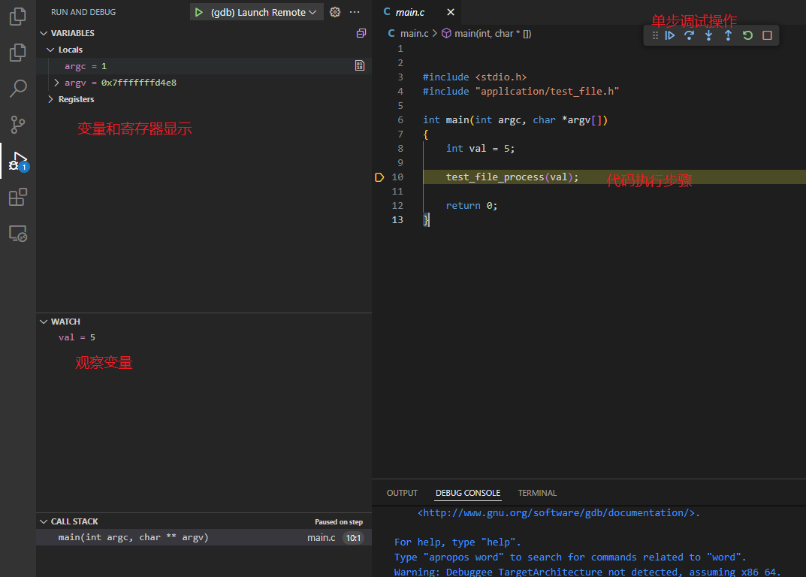This screenshot has height=577, width=806.
Task: Stop the debug session
Action: click(768, 35)
